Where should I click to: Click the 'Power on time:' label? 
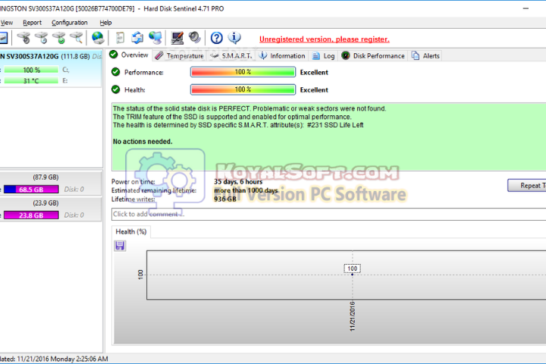pyautogui.click(x=133, y=181)
